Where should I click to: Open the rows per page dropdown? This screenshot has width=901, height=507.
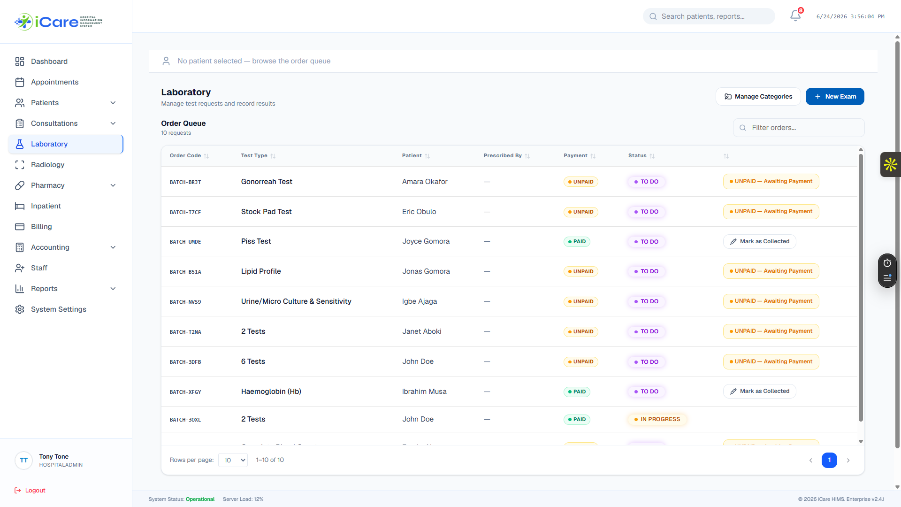click(233, 460)
